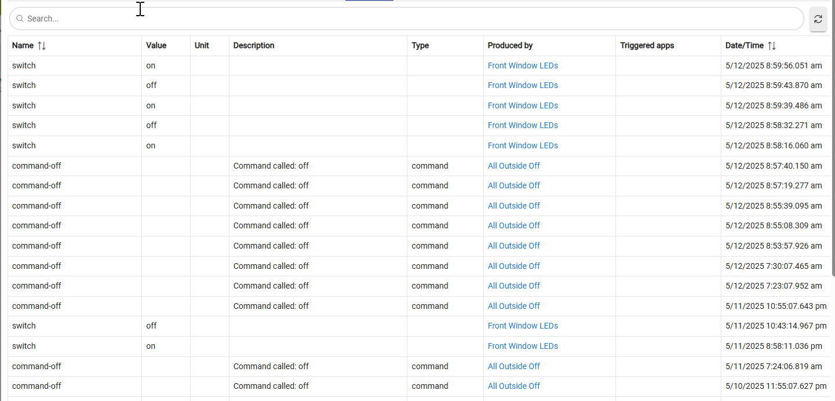835x401 pixels.
Task: Open All Outside Off from 5/10/2025 11:55:07.627 pm row
Action: (513, 386)
